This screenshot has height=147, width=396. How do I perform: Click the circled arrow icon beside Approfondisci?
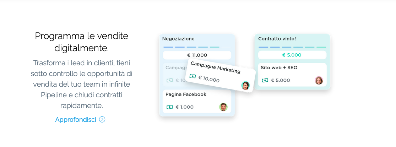click(102, 119)
